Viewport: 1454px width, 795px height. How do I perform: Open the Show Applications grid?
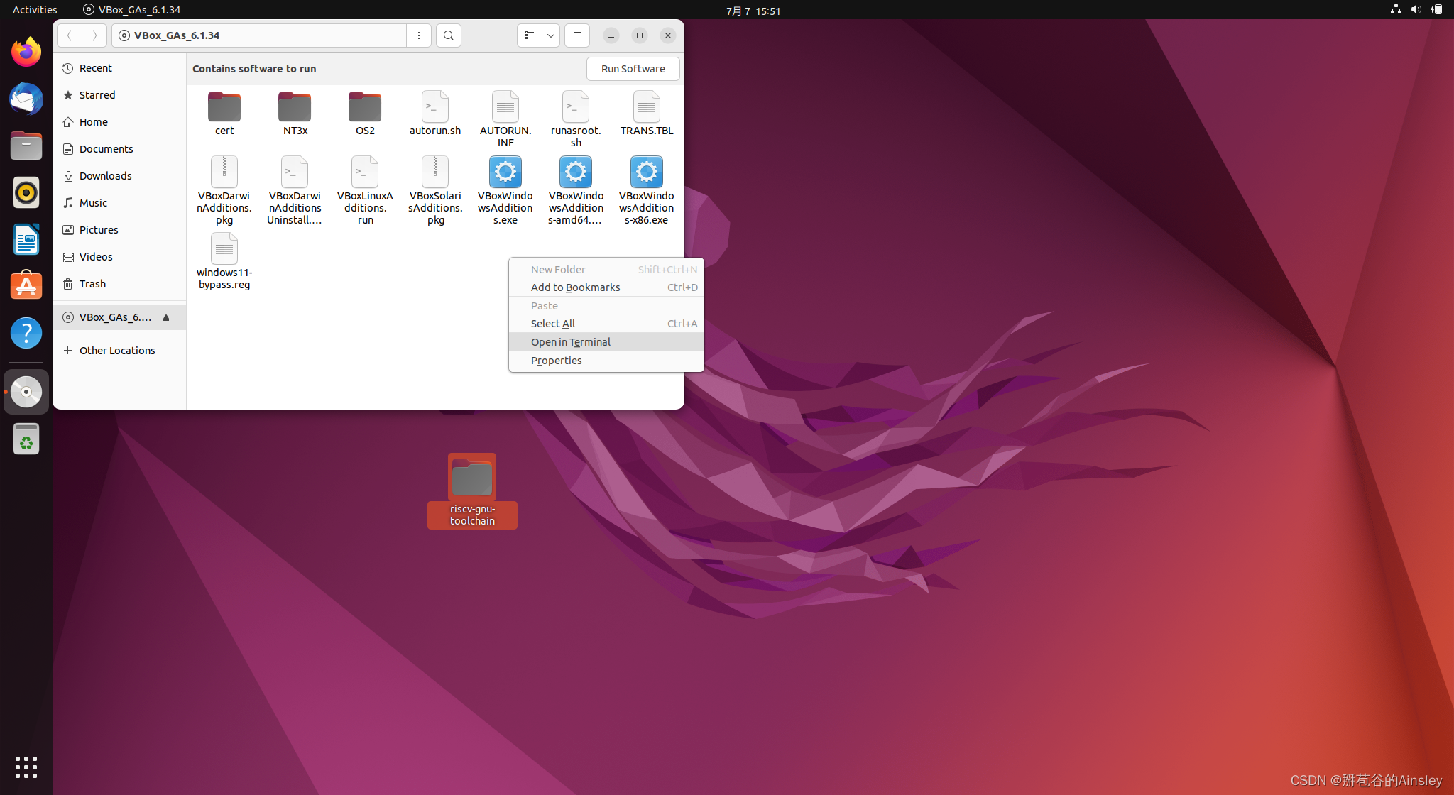26,767
